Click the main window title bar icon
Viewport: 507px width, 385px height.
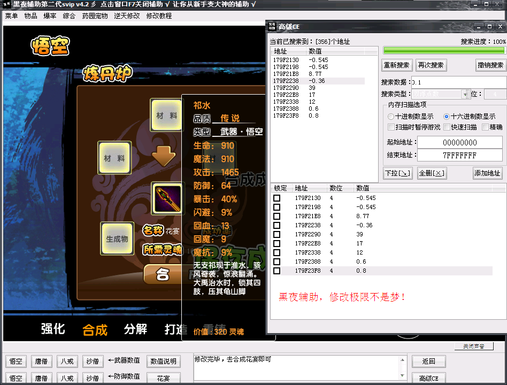[x=6, y=4]
